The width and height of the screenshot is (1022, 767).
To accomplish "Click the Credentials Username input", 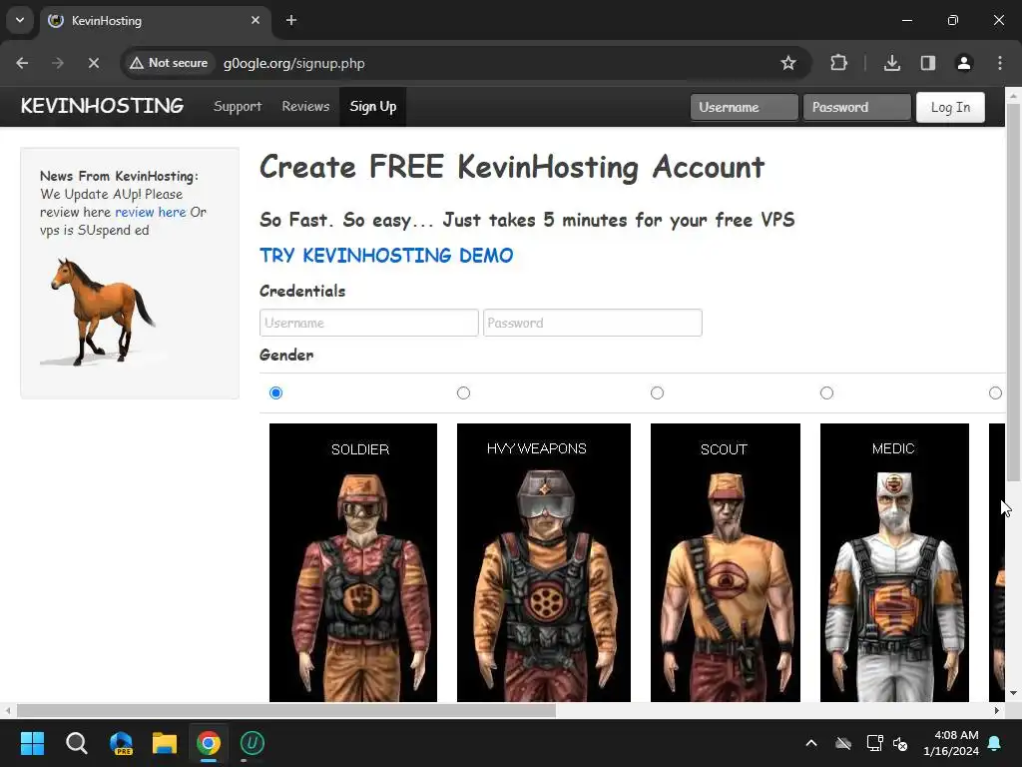I will pos(369,323).
